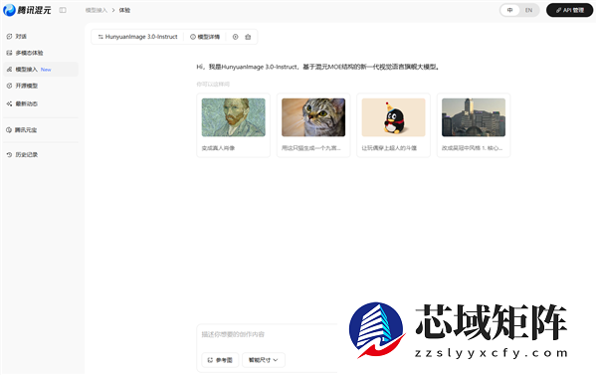Select 模型接入 New in the sidebar
This screenshot has width=597, height=375.
click(41, 70)
